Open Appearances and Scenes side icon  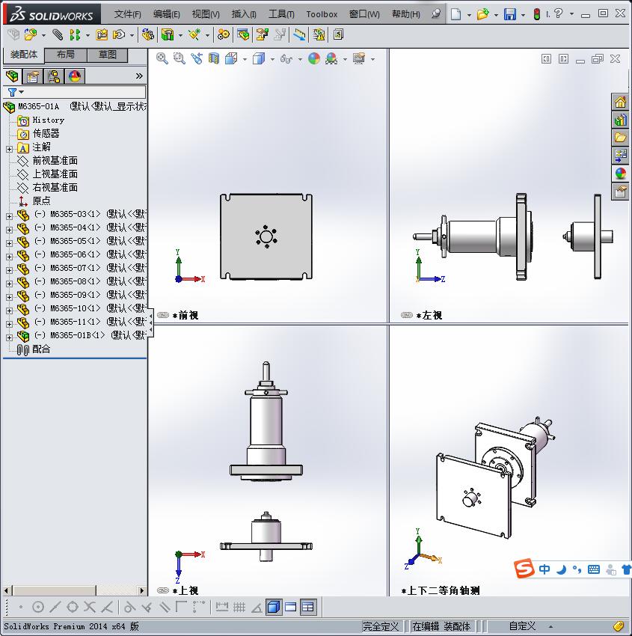tap(620, 173)
